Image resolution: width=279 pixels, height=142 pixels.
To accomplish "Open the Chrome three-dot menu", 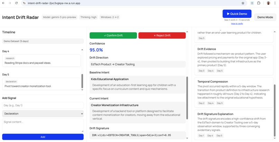I will coord(275,3).
